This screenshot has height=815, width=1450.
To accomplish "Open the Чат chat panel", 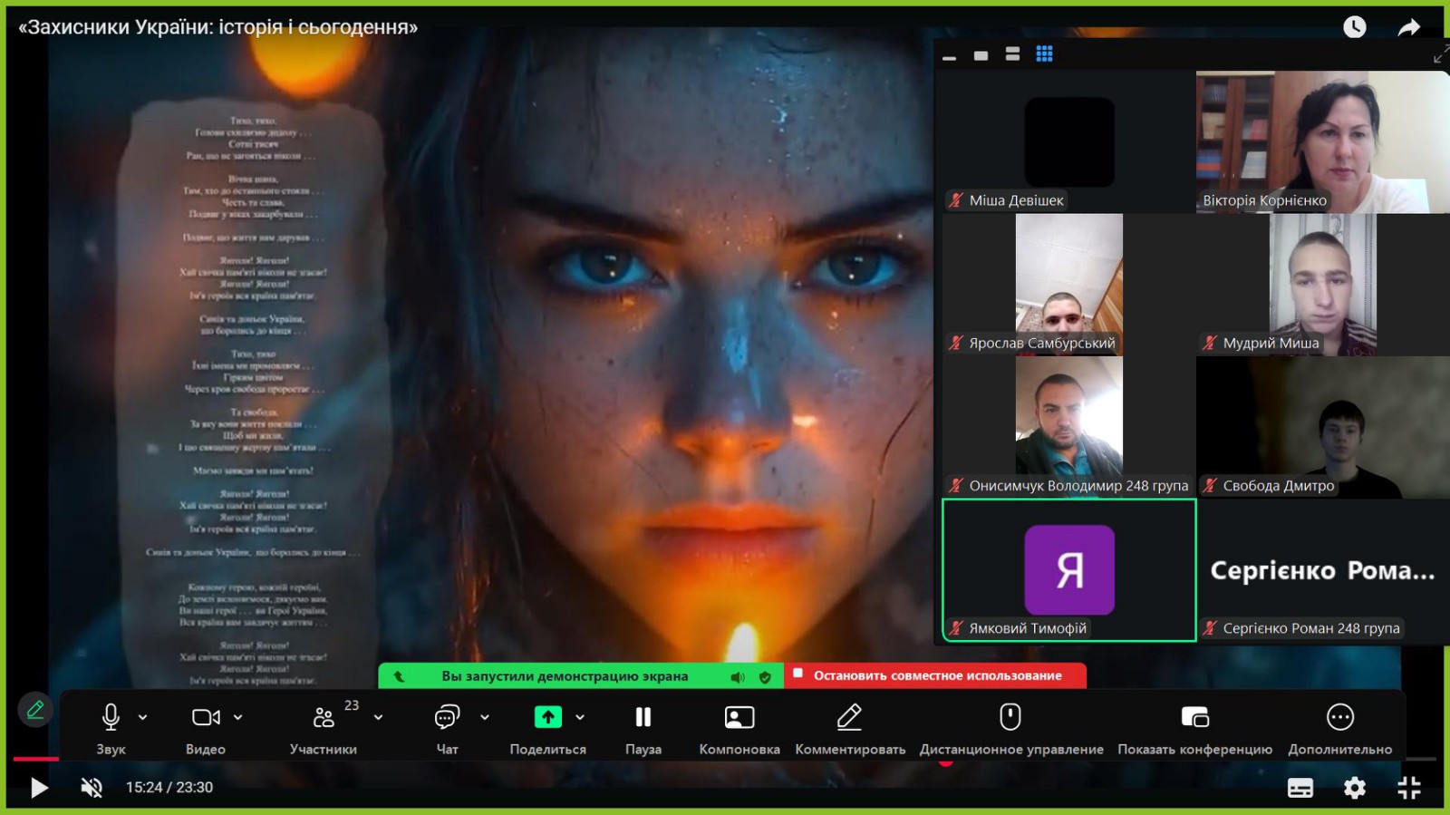I will tap(447, 717).
